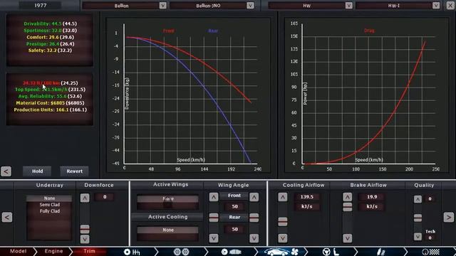
Task: Click the Rear wing angle value 50
Action: click(x=234, y=229)
